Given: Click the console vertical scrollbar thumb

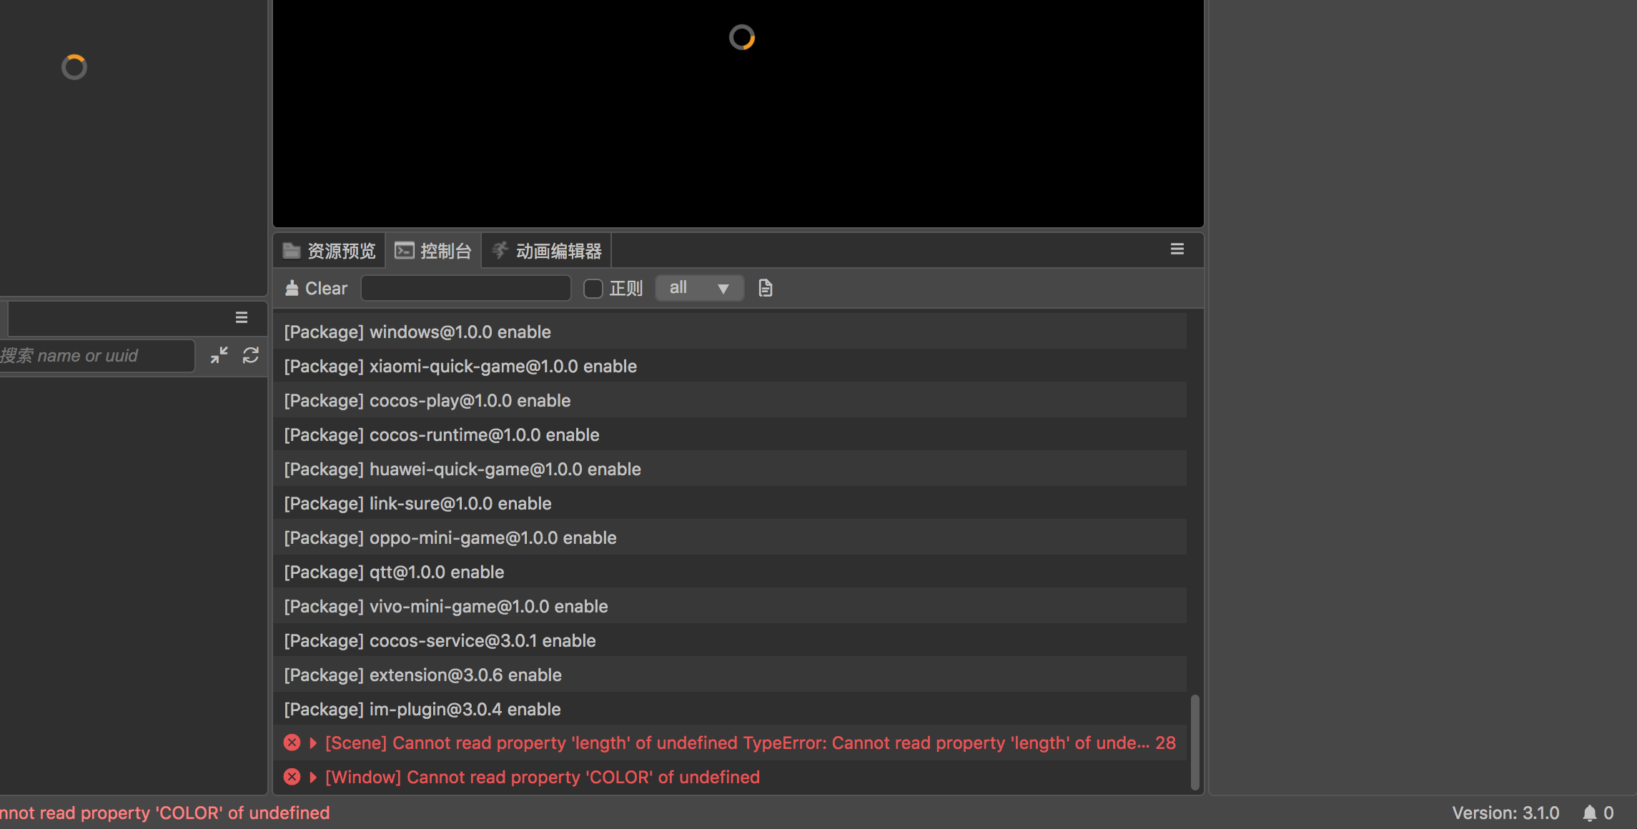Looking at the screenshot, I should [x=1195, y=742].
